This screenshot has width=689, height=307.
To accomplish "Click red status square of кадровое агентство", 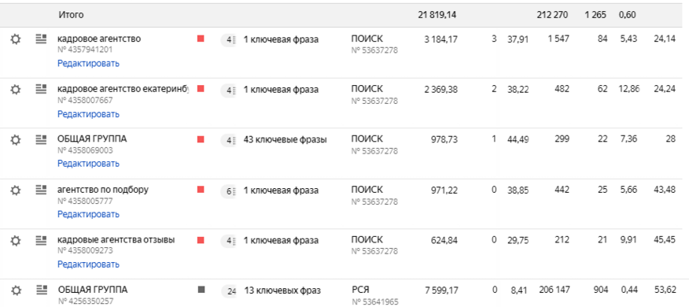I will pyautogui.click(x=201, y=39).
